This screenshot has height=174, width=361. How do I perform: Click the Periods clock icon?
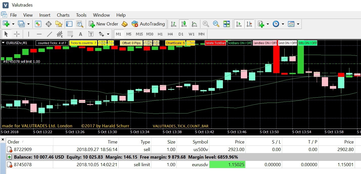click(276, 24)
